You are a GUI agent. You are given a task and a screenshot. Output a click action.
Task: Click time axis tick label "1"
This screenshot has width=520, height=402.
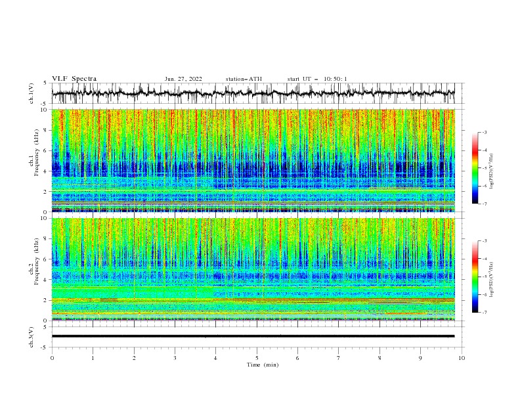pyautogui.click(x=93, y=358)
